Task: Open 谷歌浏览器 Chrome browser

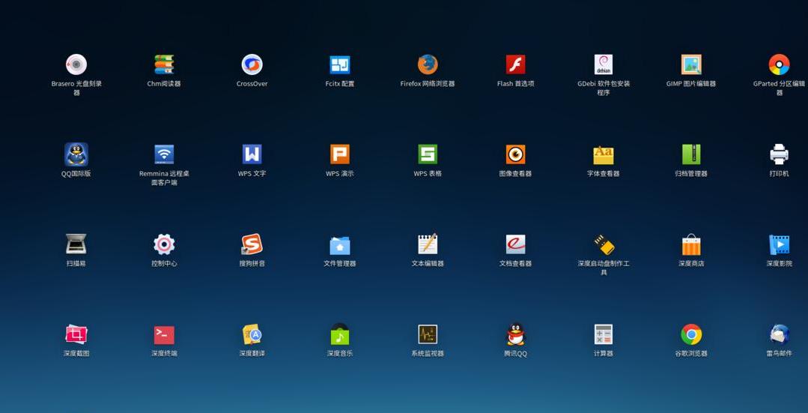Action: pos(691,334)
